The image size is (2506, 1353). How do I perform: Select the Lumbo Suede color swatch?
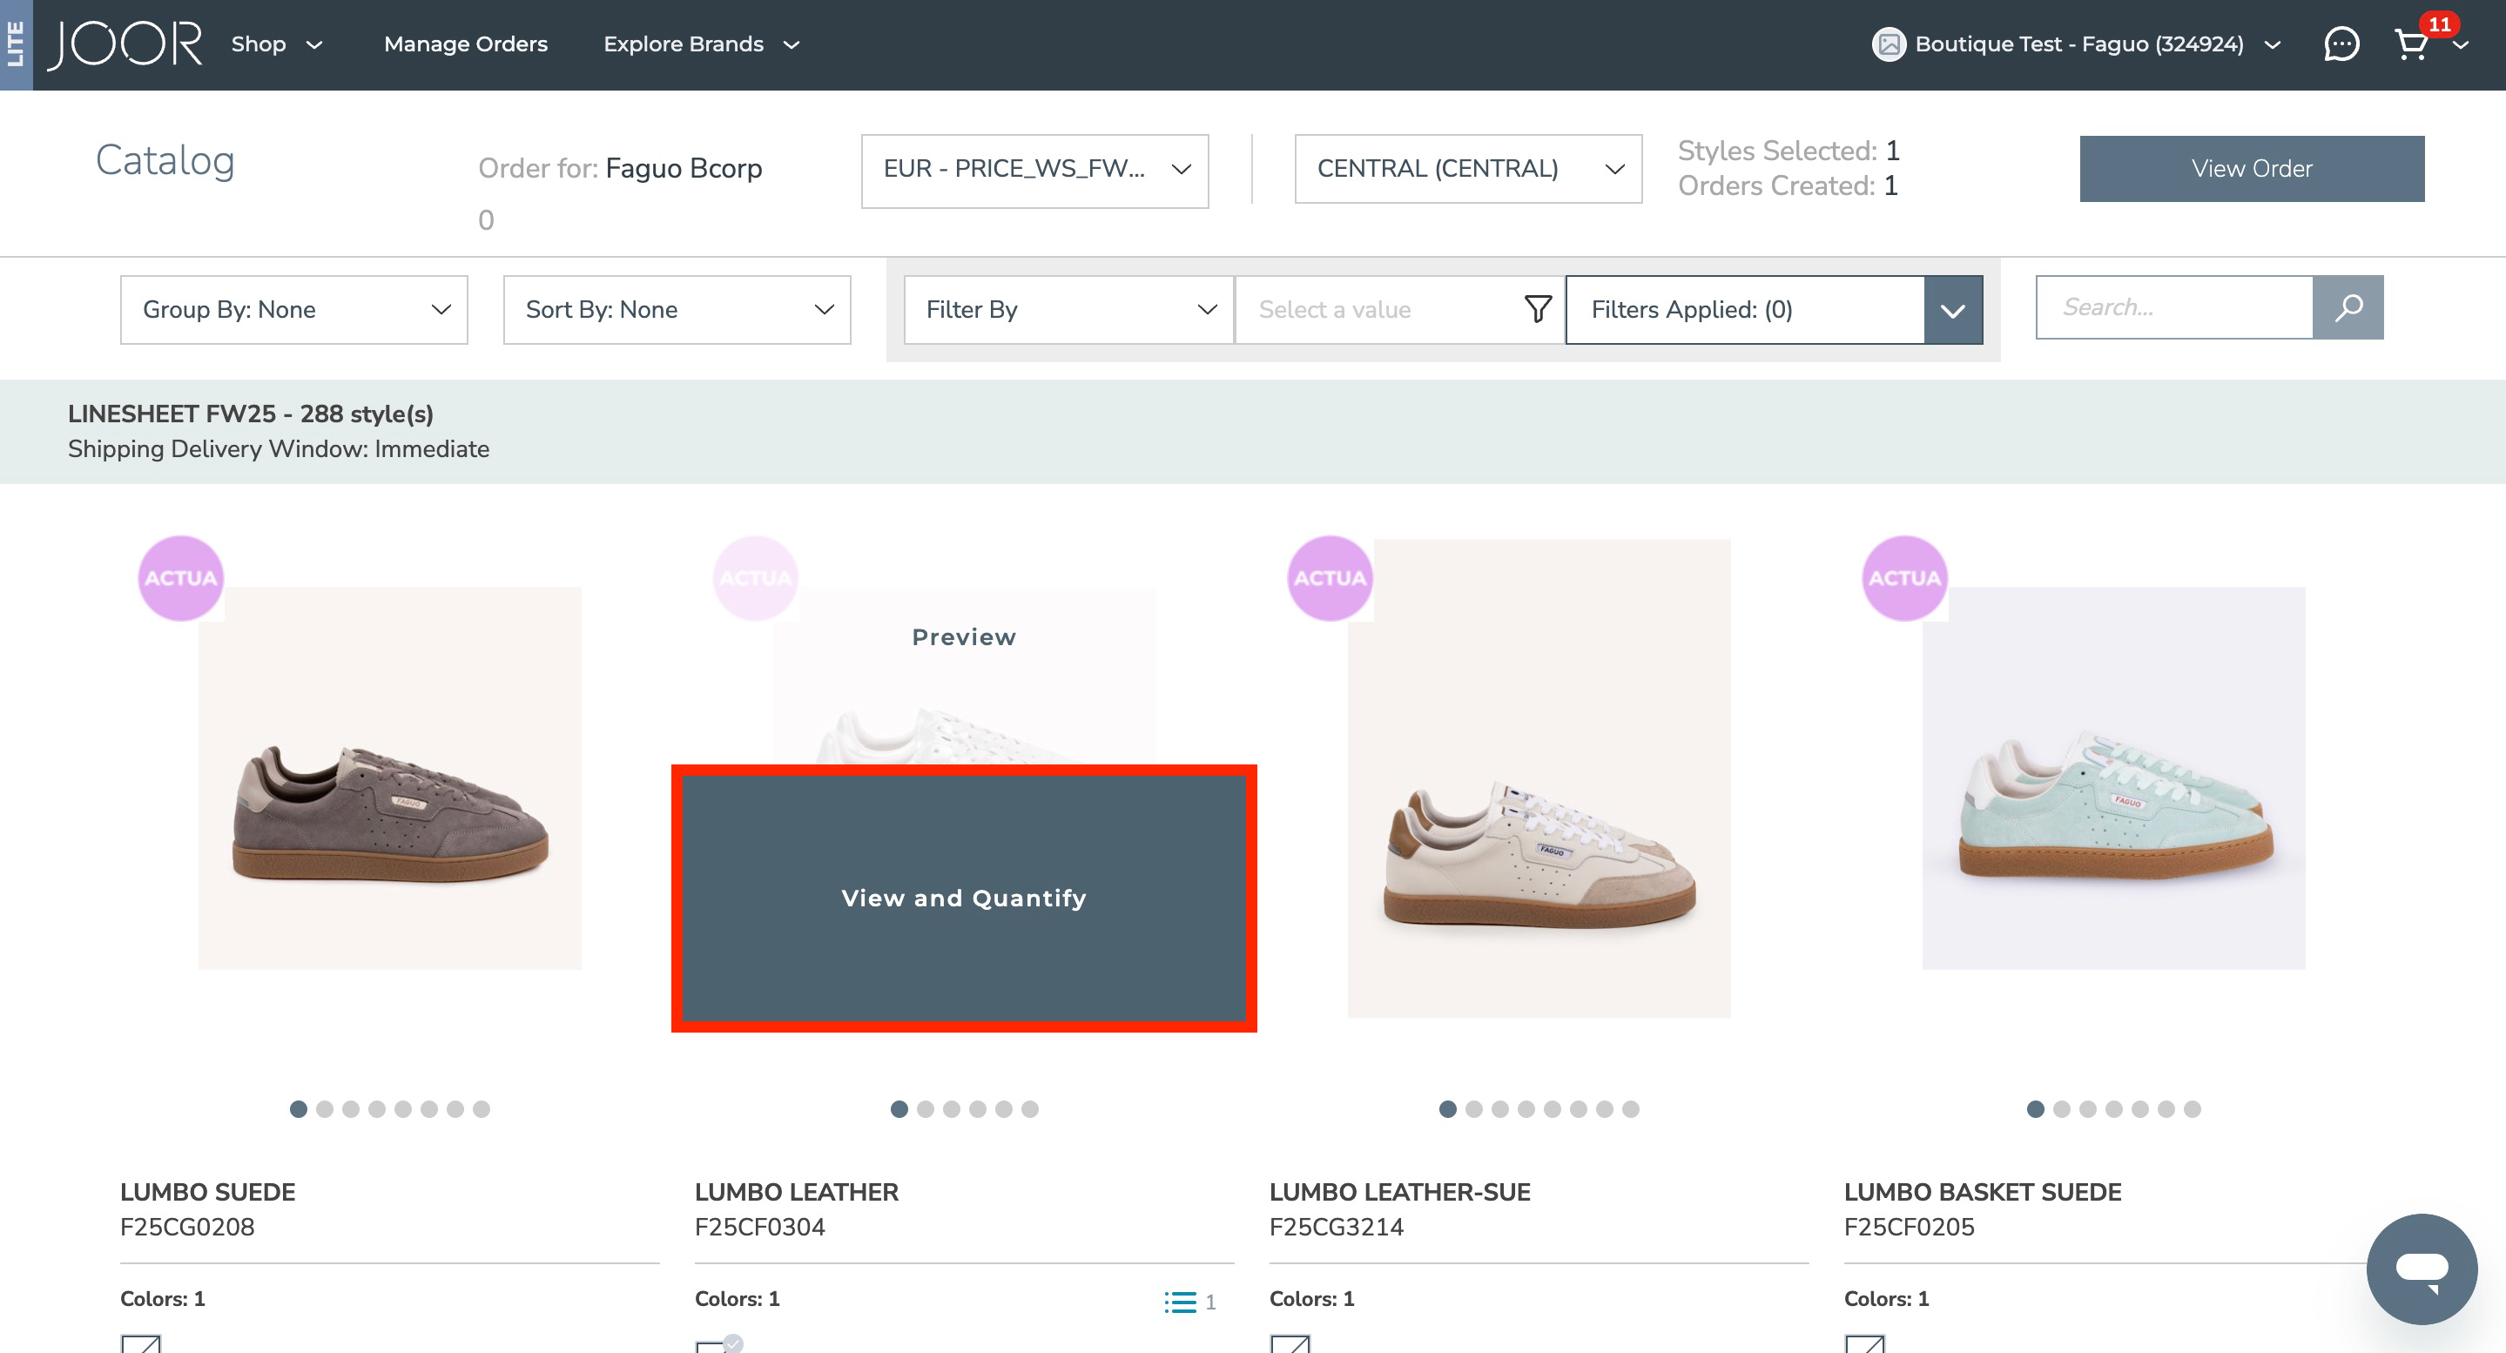click(x=141, y=1344)
